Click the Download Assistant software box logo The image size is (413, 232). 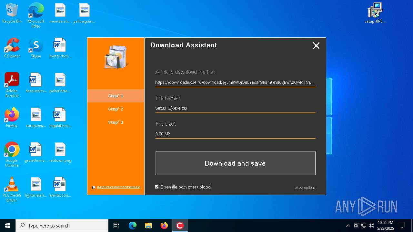(x=116, y=57)
